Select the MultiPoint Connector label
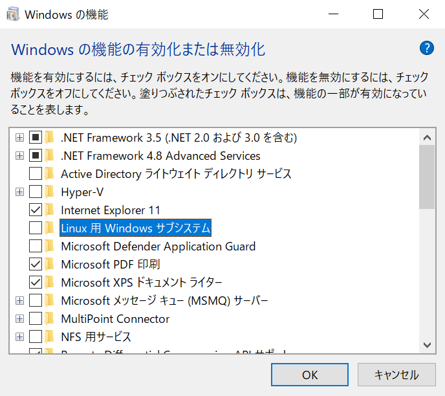The height and width of the screenshot is (396, 445). (x=115, y=319)
